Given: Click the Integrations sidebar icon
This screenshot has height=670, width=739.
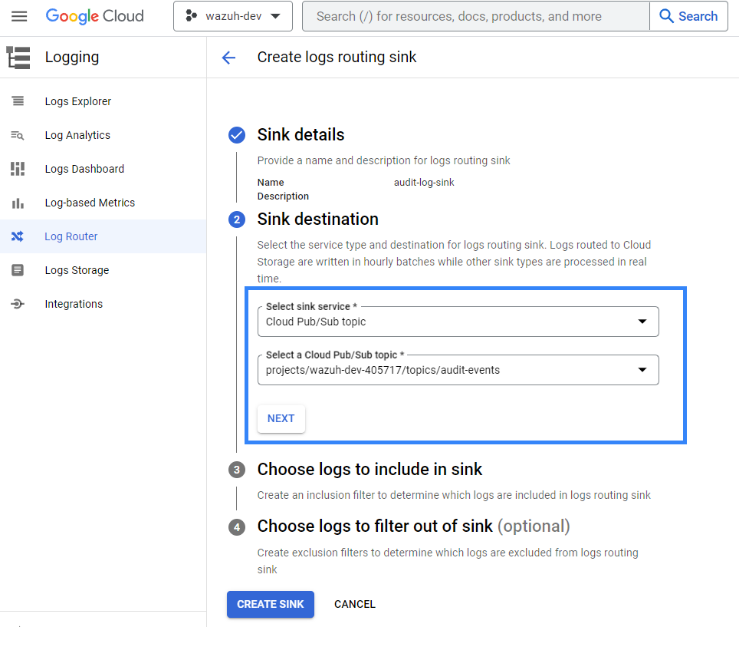Looking at the screenshot, I should pos(18,304).
